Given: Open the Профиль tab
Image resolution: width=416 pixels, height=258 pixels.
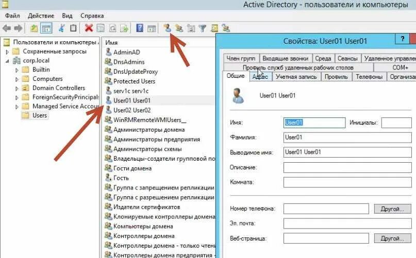Looking at the screenshot, I should [336, 77].
